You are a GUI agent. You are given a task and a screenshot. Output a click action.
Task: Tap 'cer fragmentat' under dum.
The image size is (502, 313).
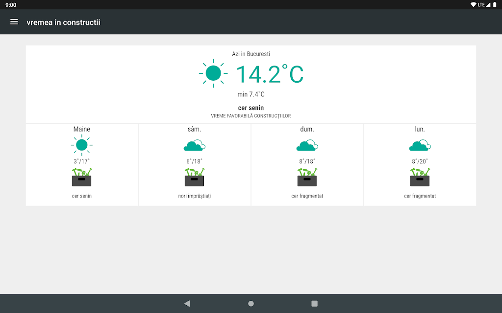[307, 196]
